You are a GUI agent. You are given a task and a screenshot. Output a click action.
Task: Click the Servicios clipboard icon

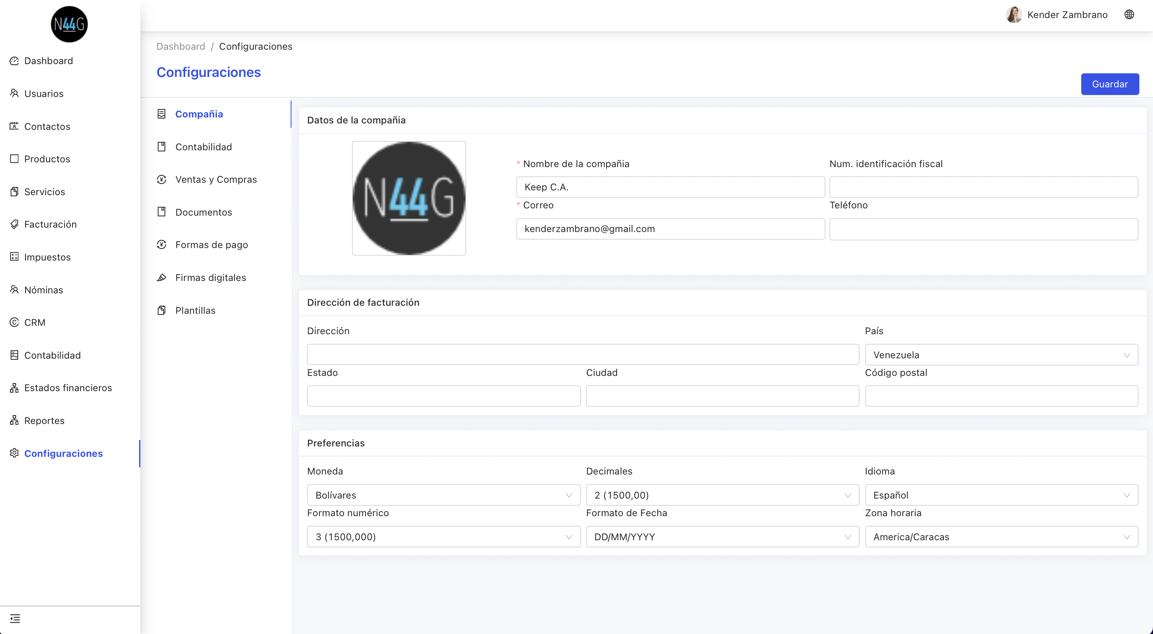point(14,192)
